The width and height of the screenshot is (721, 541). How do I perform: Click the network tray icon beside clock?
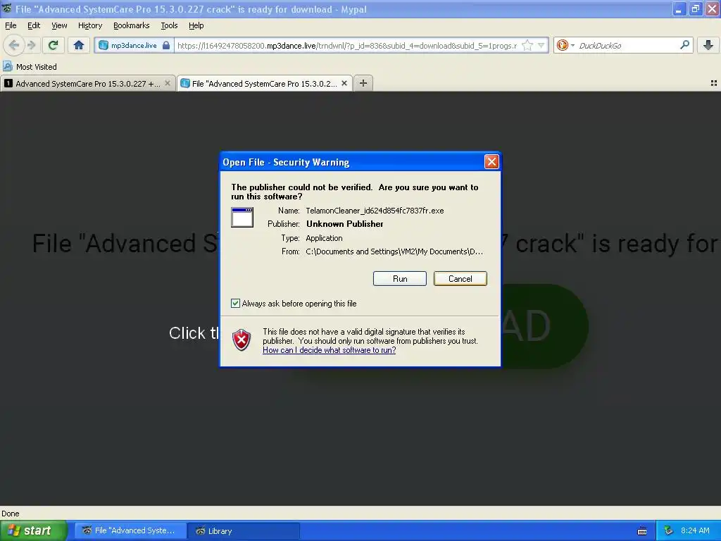[669, 531]
